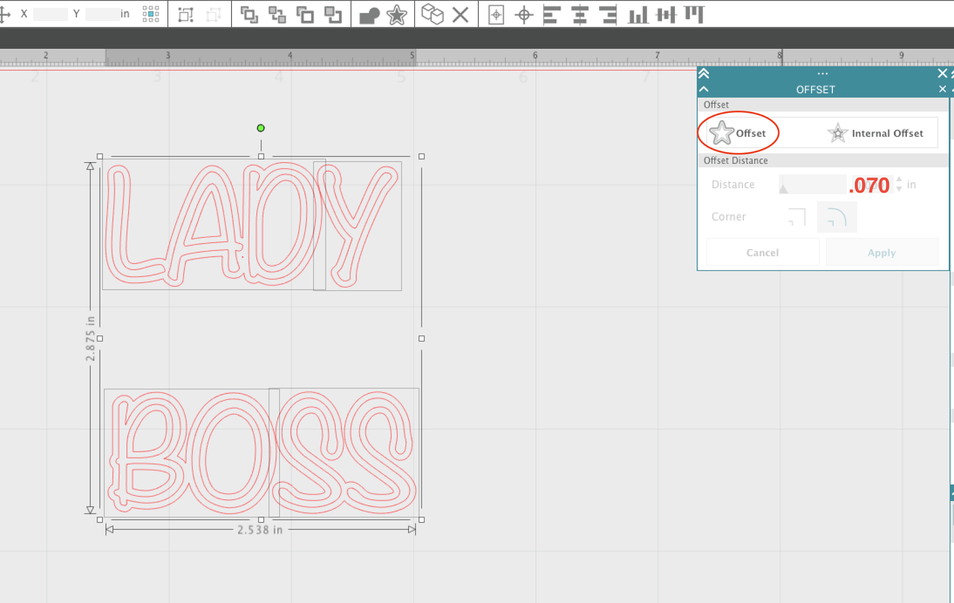The width and height of the screenshot is (954, 603).
Task: Select the Center to Page alignment icon
Action: tap(496, 15)
